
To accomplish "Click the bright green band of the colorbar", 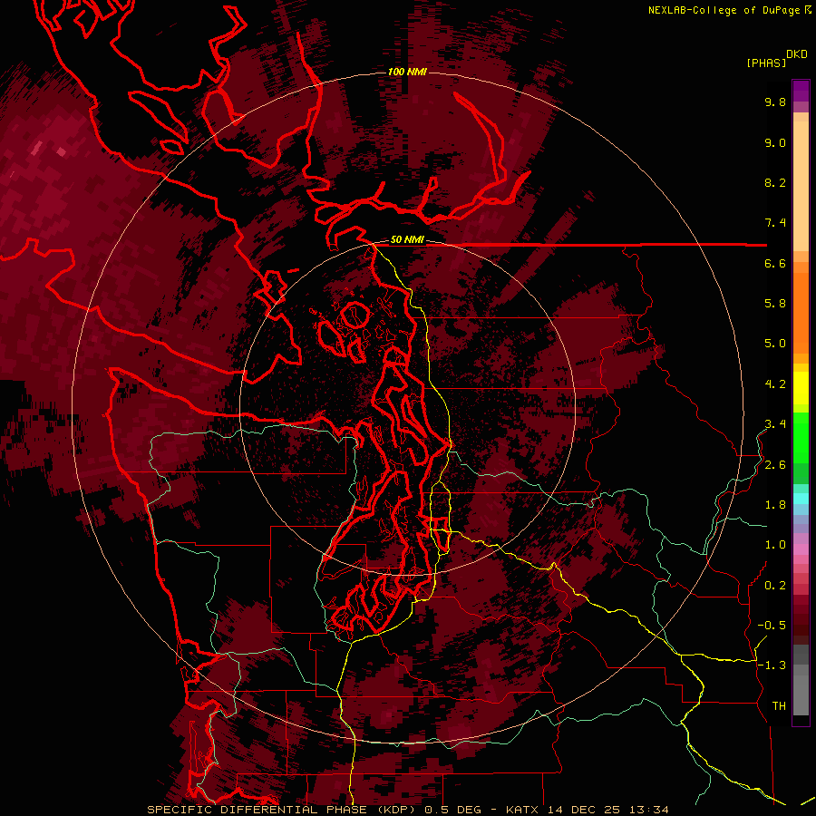I will click(801, 438).
